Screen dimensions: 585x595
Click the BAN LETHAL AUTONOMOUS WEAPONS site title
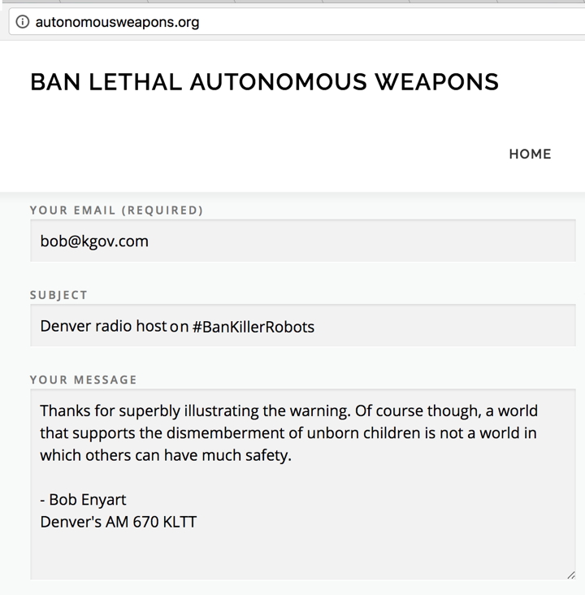coord(264,82)
